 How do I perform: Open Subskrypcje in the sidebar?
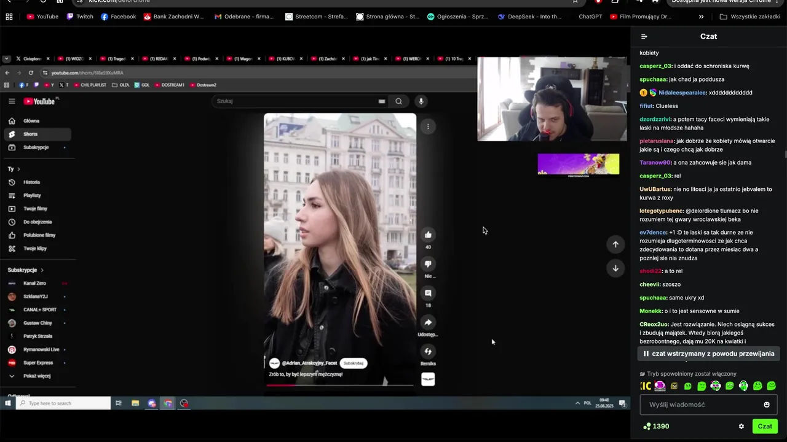(x=37, y=147)
